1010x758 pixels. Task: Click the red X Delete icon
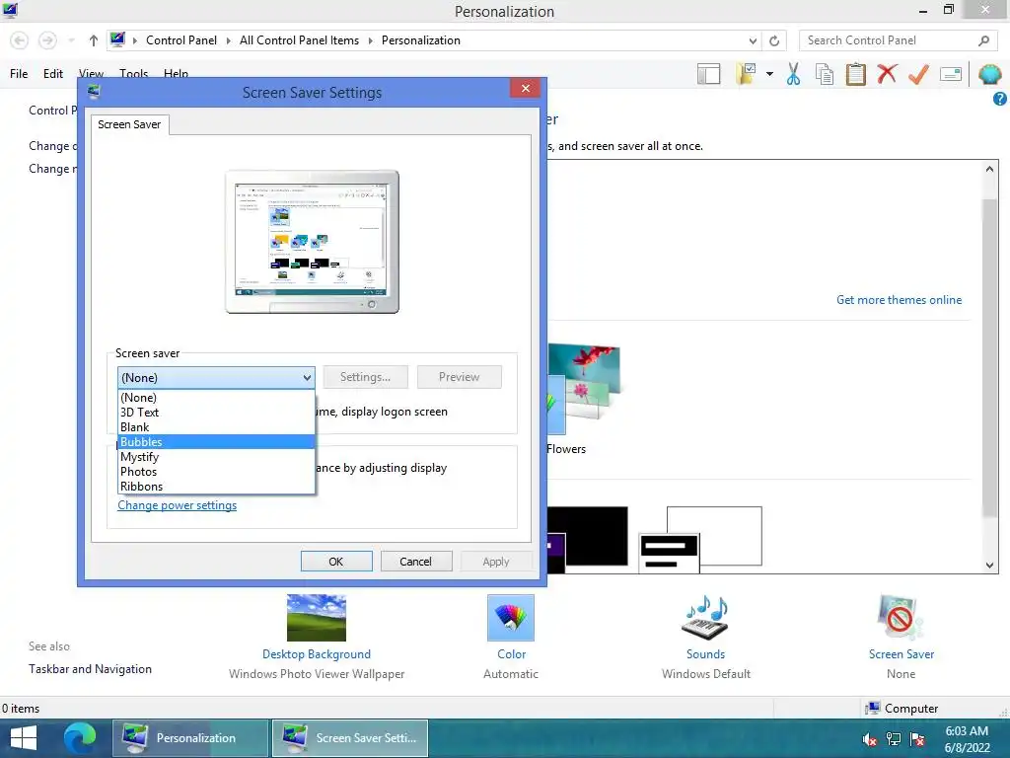(x=887, y=74)
